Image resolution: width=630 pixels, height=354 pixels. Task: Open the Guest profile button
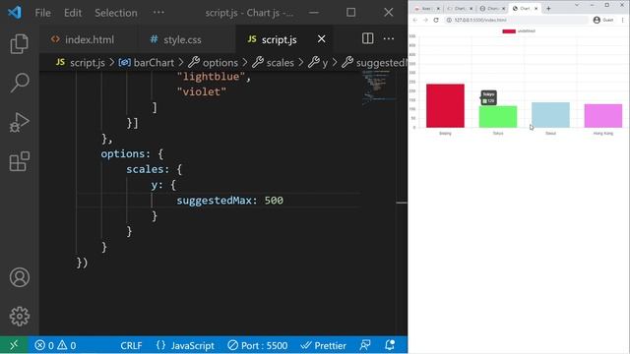[x=603, y=20]
